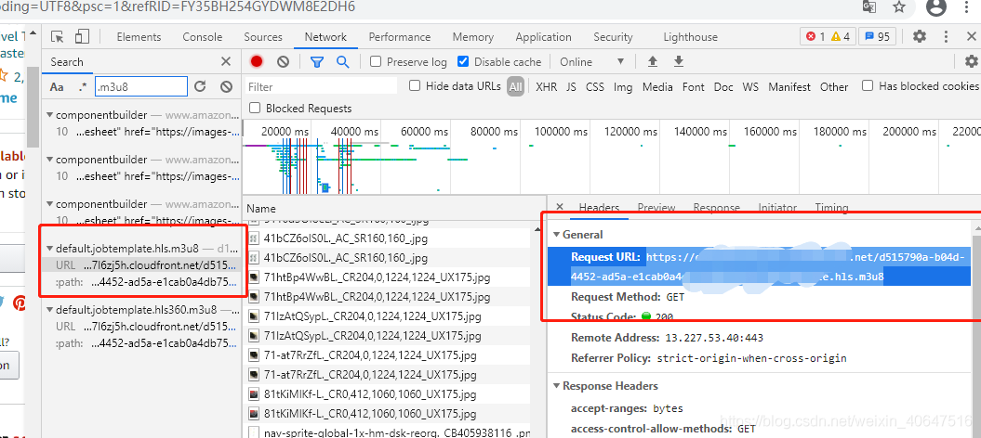
Task: Select the All request type filter
Action: tap(515, 86)
